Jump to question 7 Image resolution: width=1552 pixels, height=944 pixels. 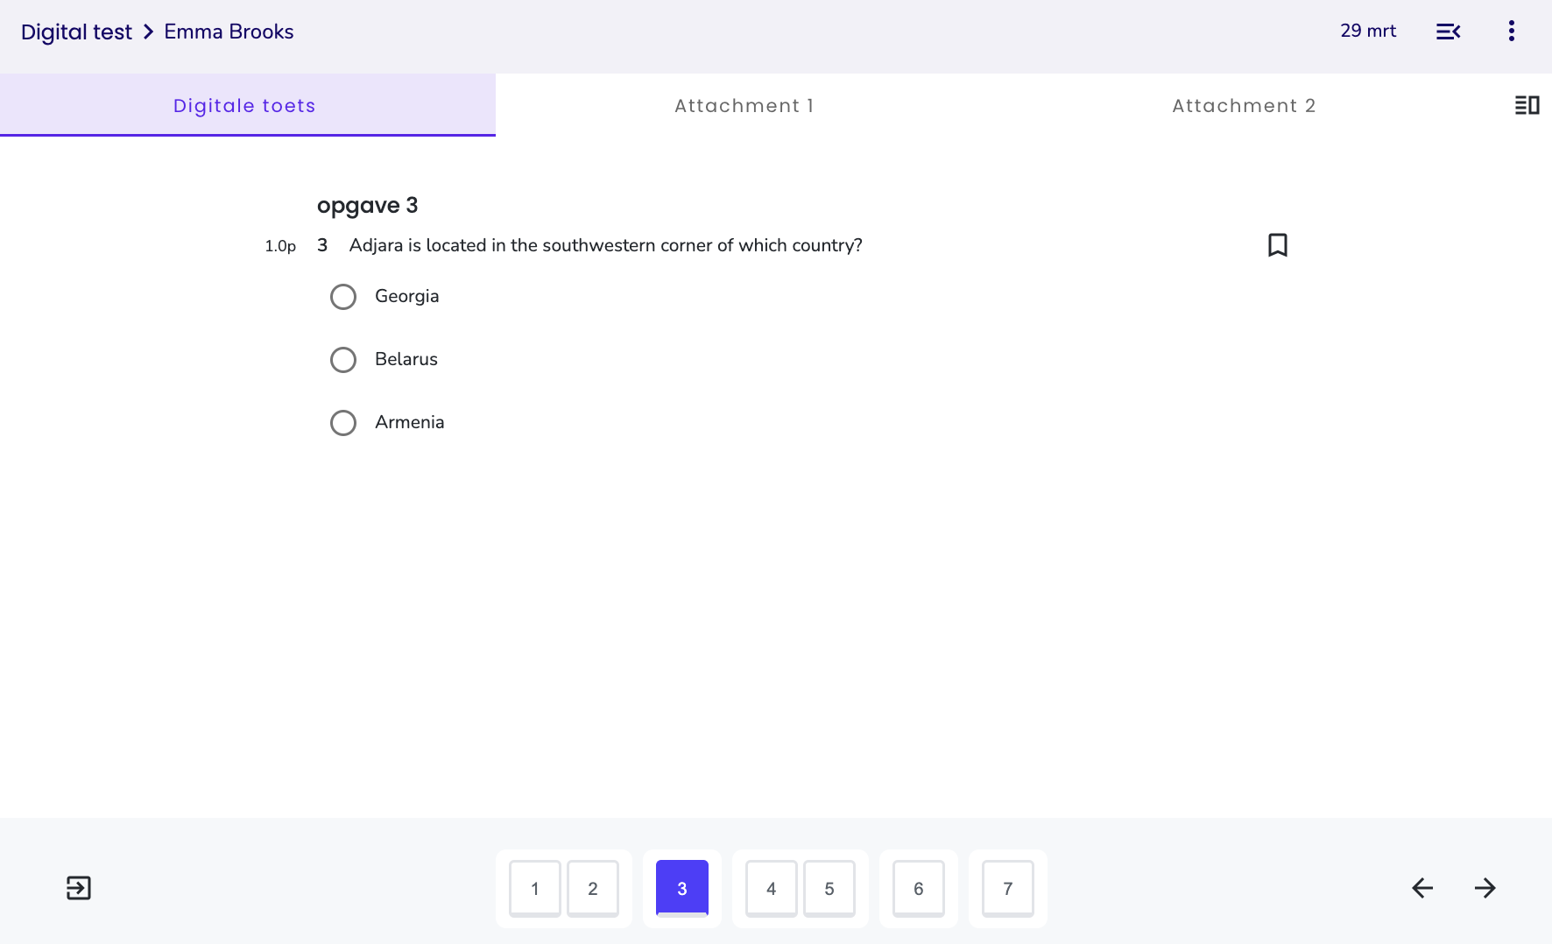click(1008, 889)
